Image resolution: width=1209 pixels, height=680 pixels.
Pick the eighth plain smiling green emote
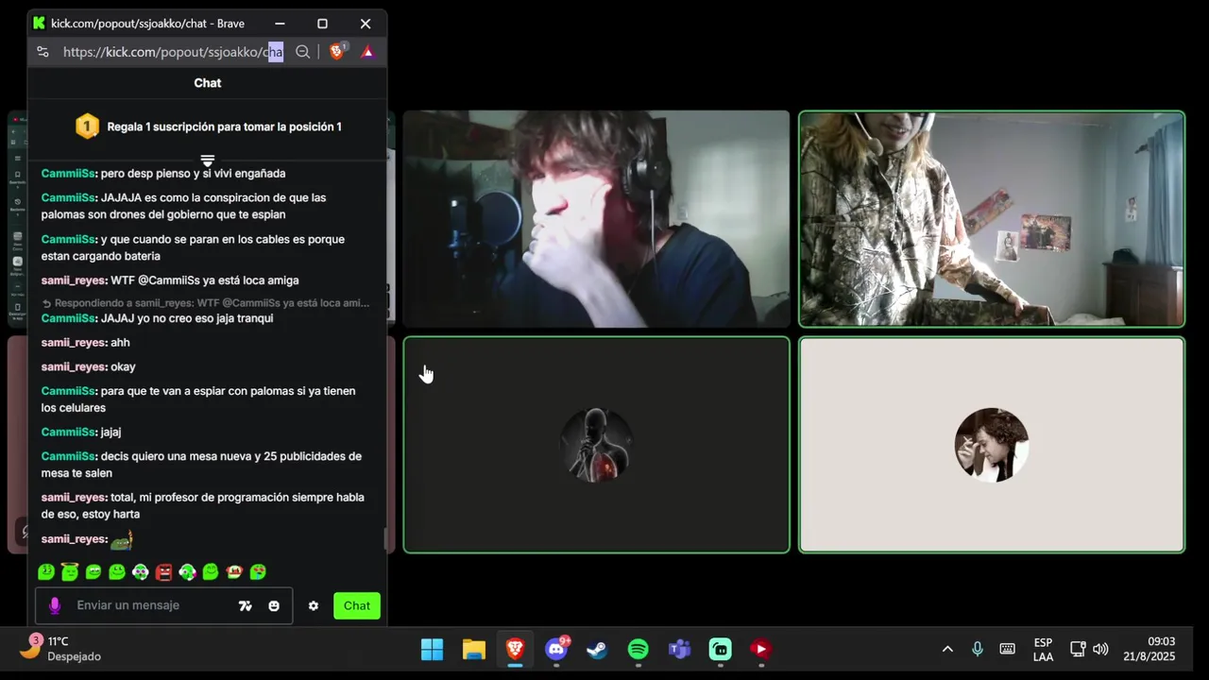point(211,571)
